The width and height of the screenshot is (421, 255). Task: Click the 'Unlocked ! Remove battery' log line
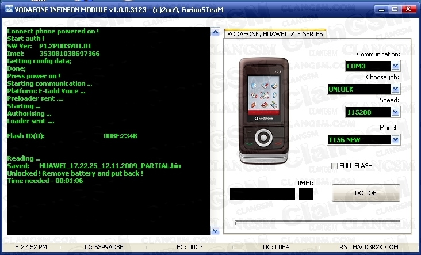point(75,173)
